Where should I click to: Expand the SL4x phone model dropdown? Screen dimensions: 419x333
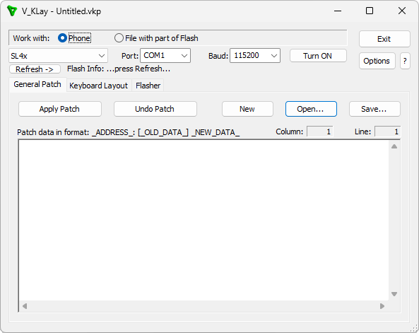pyautogui.click(x=58, y=56)
